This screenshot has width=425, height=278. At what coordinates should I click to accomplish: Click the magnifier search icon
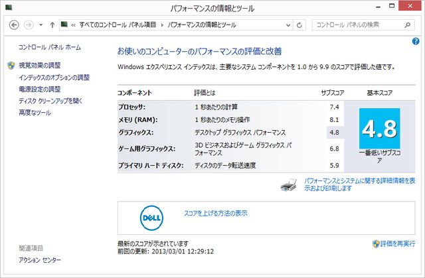pos(407,25)
